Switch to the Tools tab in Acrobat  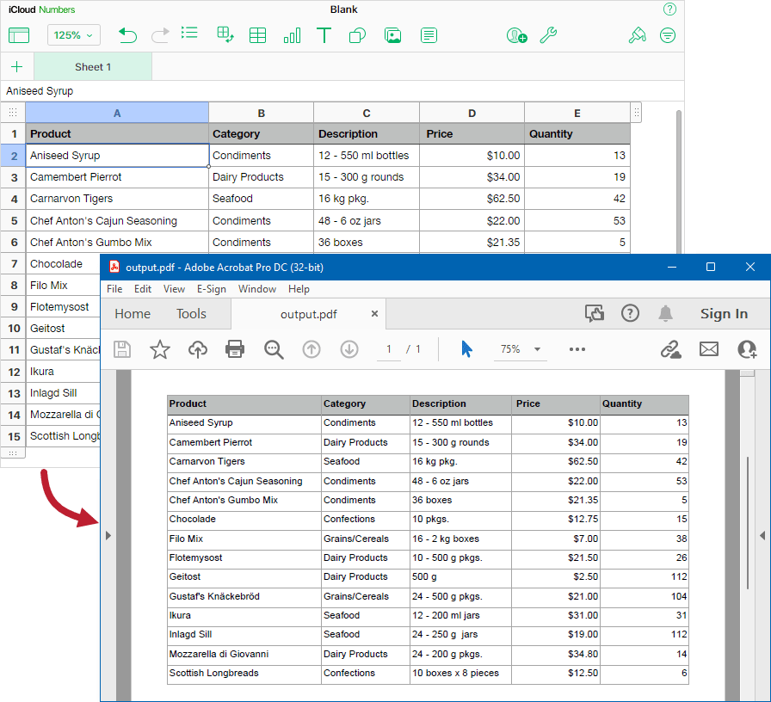pos(190,314)
